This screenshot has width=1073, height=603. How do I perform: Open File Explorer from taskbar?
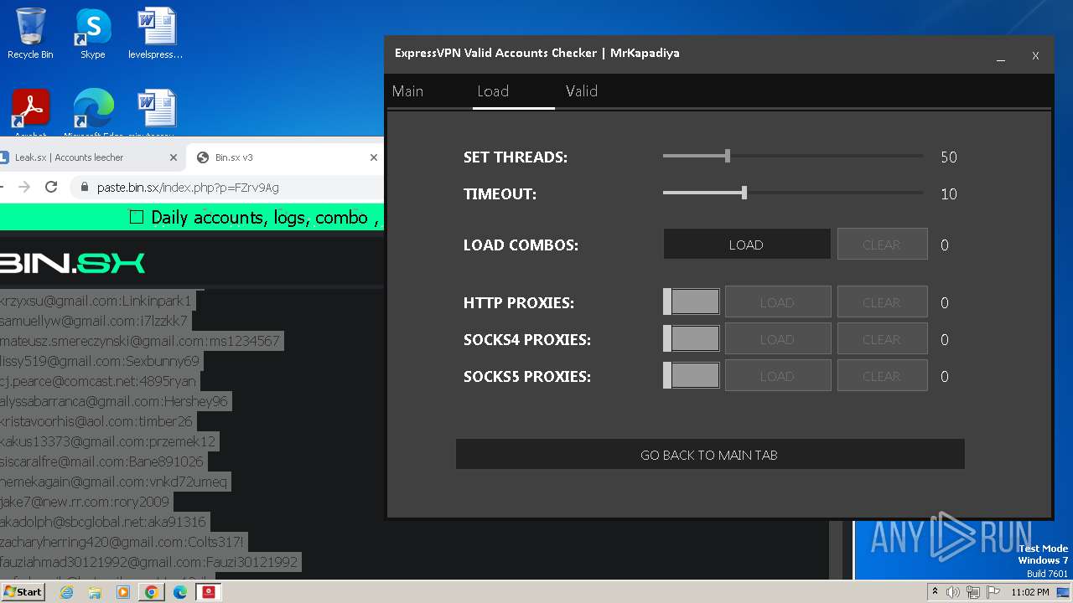click(95, 592)
